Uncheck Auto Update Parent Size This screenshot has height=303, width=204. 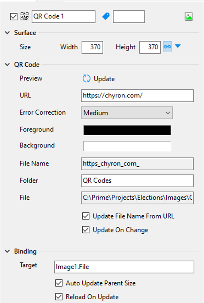click(59, 283)
